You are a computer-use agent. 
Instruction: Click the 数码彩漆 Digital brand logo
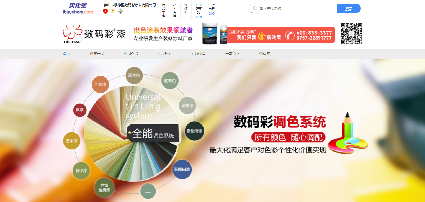click(x=94, y=34)
